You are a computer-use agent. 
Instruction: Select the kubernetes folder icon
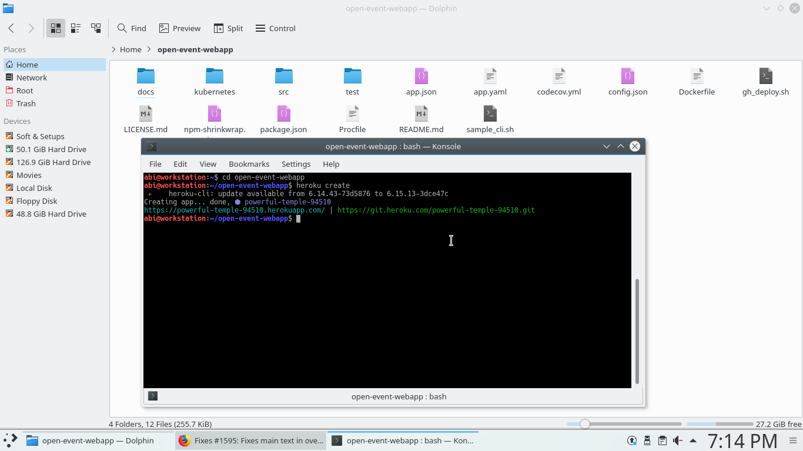coord(215,76)
